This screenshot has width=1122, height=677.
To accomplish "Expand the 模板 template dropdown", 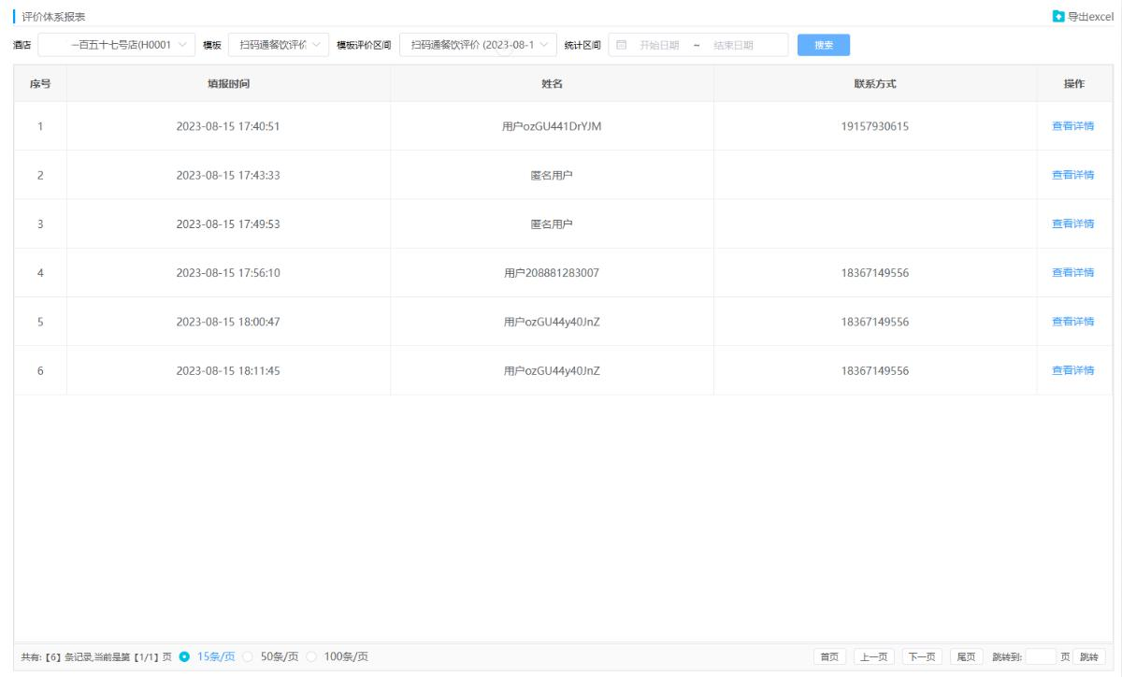I will point(278,45).
